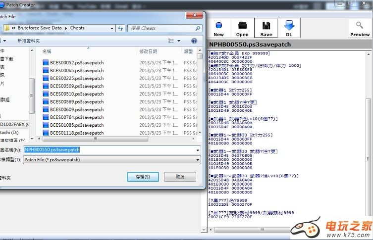The height and width of the screenshot is (240, 373).
Task: Expand the file name history dropdown
Action: tap(198, 150)
